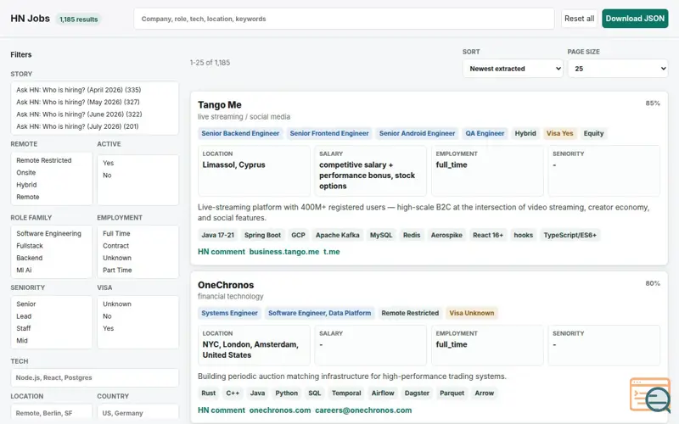Click the TypeScript/ES6+ tech tag
Screen dimensions: 679x424
570,235
